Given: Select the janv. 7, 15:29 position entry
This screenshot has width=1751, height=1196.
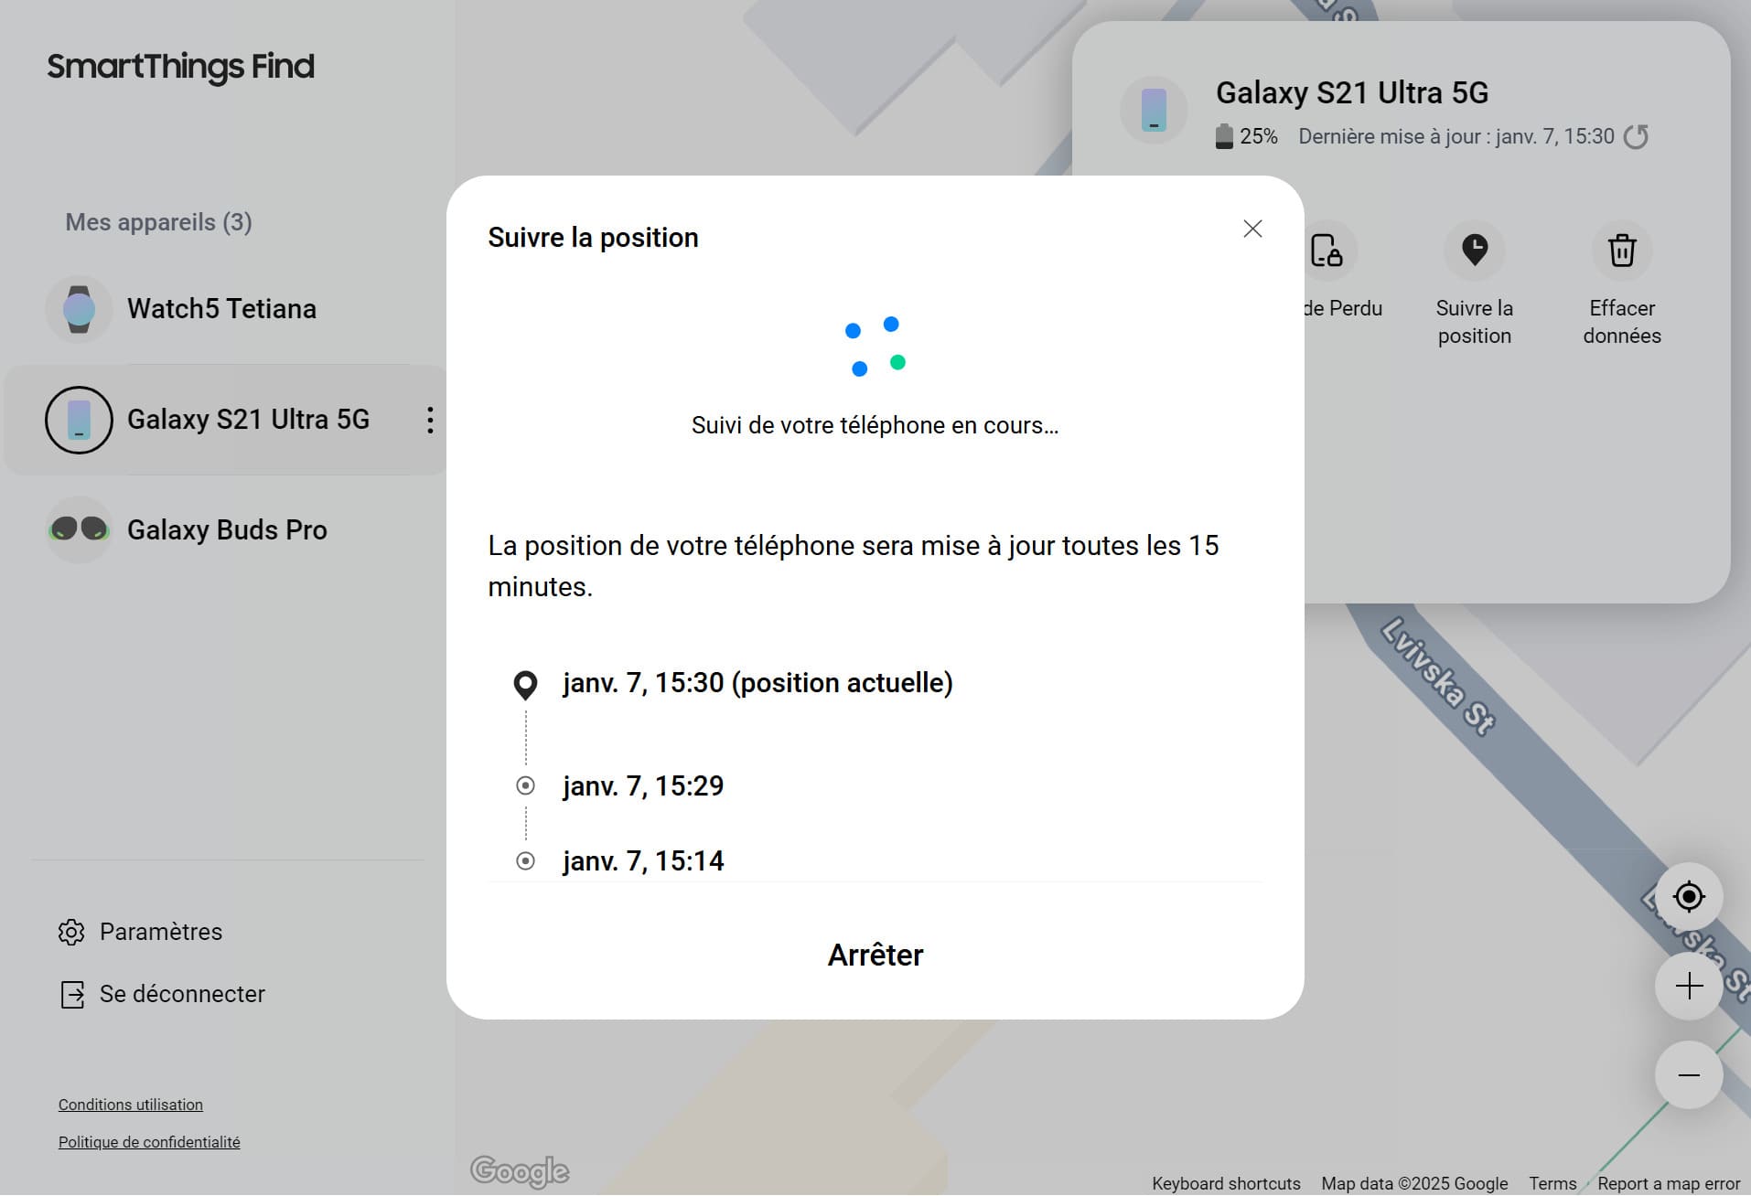Looking at the screenshot, I should point(643,786).
